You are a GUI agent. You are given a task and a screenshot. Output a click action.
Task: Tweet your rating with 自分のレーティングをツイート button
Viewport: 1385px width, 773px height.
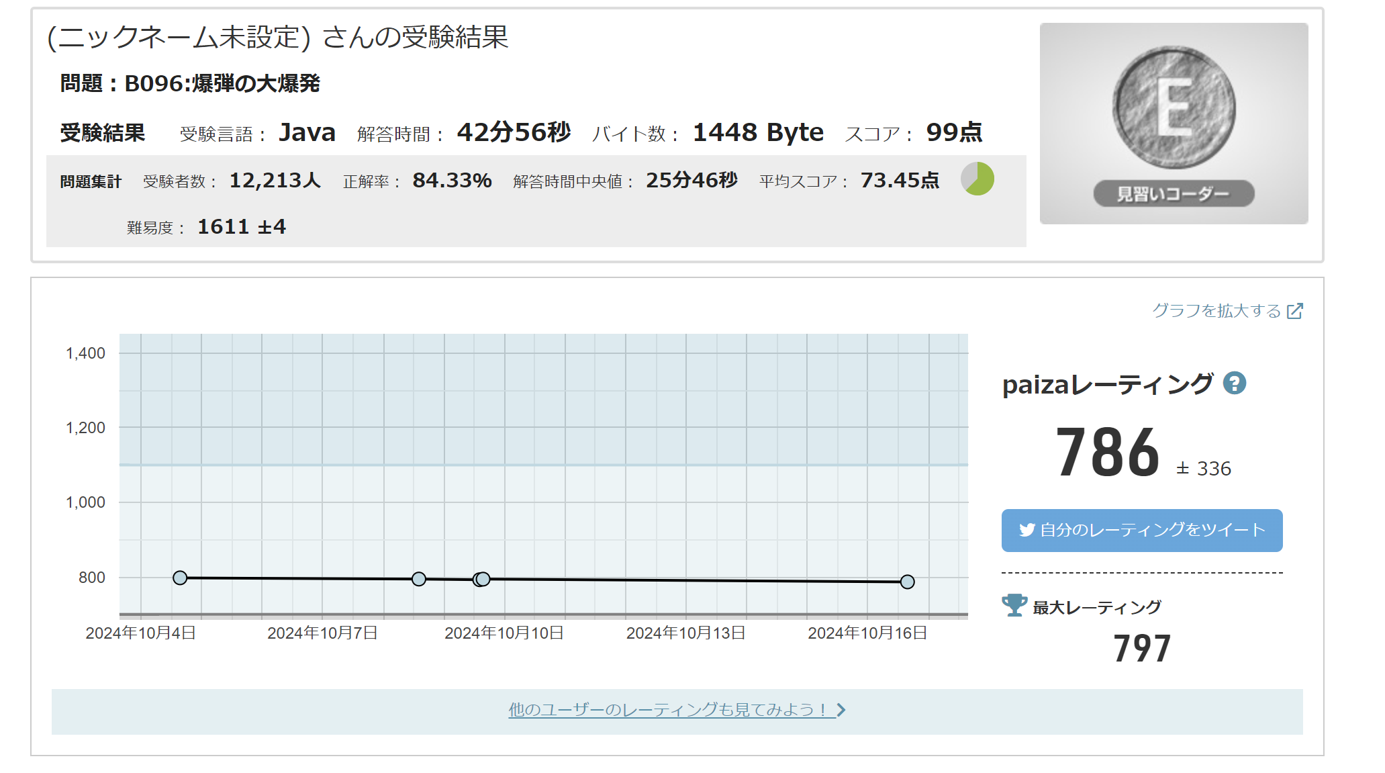click(1141, 531)
